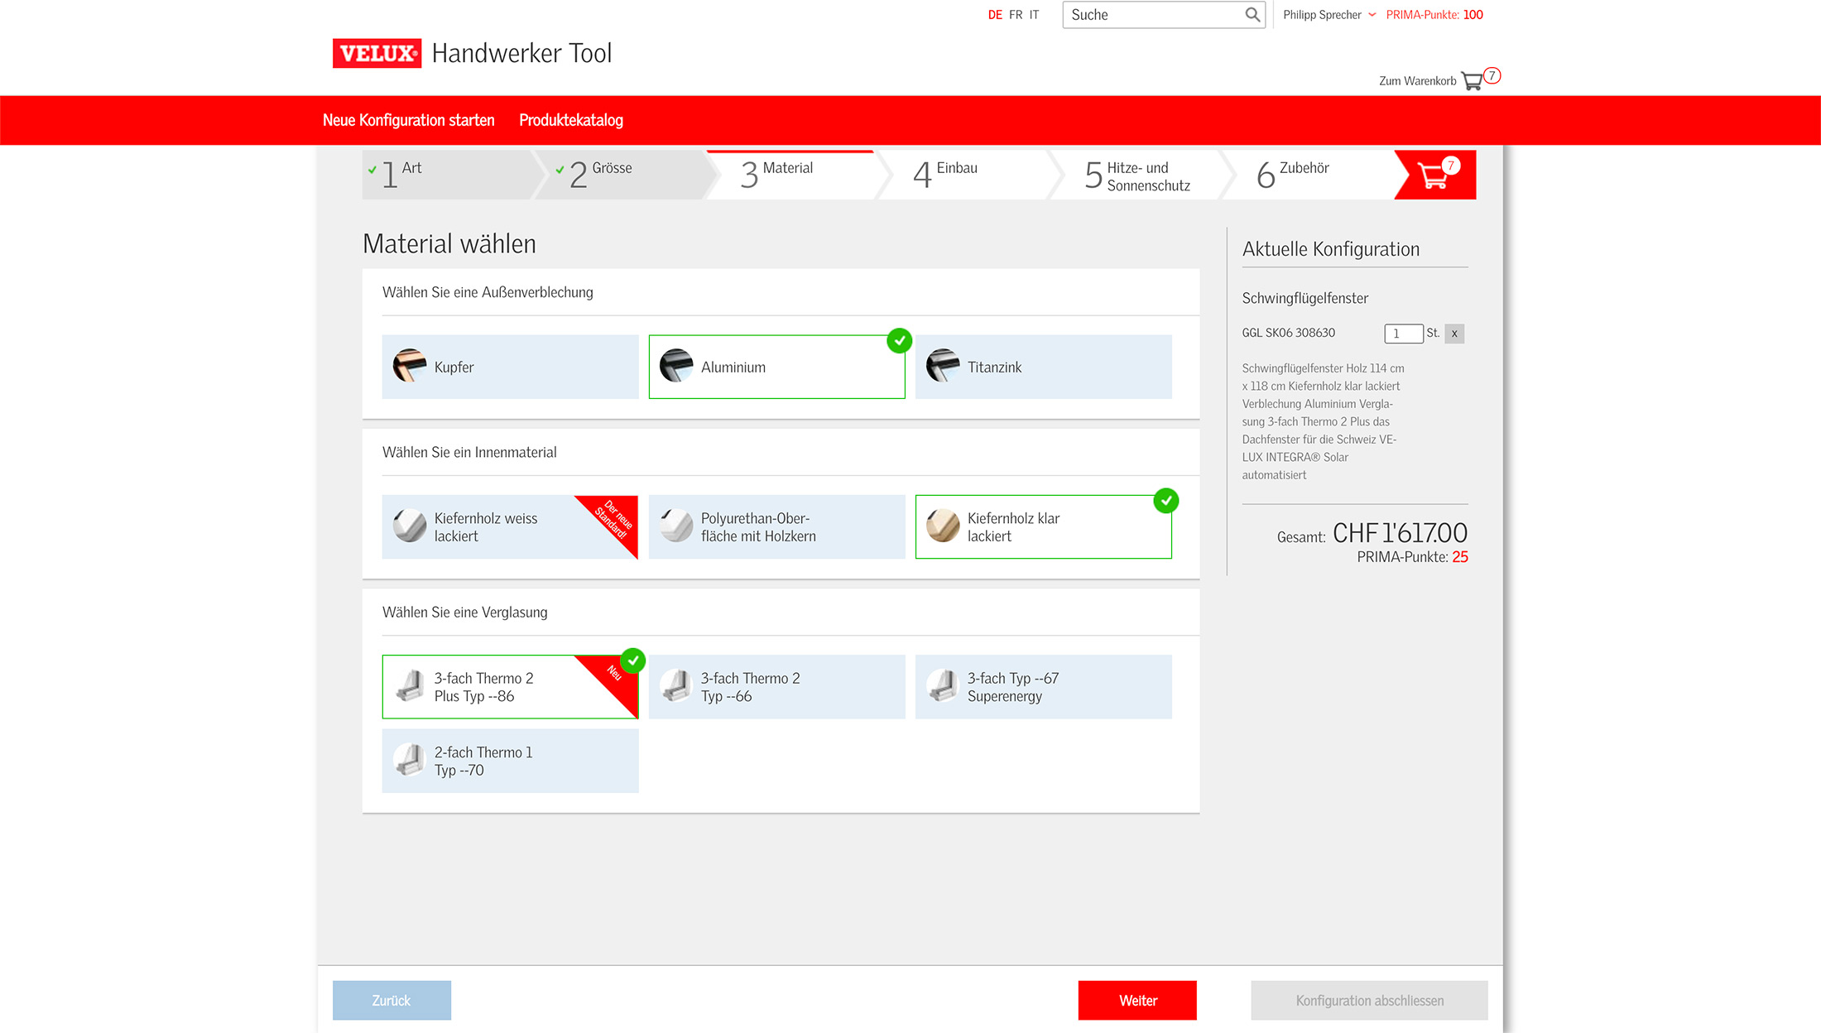Click the search magnifier icon
The height and width of the screenshot is (1033, 1821).
[1252, 14]
